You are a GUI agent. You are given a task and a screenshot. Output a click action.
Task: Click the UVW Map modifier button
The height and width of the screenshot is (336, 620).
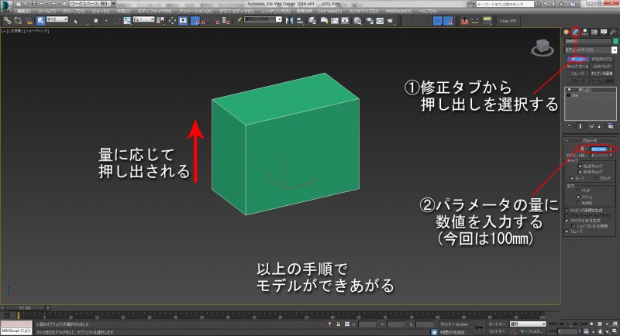[602, 67]
